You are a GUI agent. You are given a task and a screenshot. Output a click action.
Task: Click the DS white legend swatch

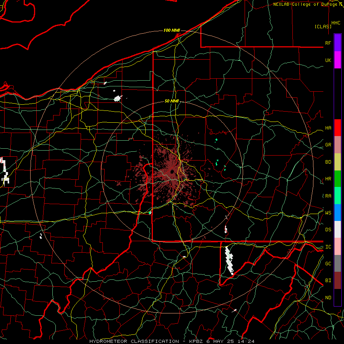pyautogui.click(x=338, y=229)
